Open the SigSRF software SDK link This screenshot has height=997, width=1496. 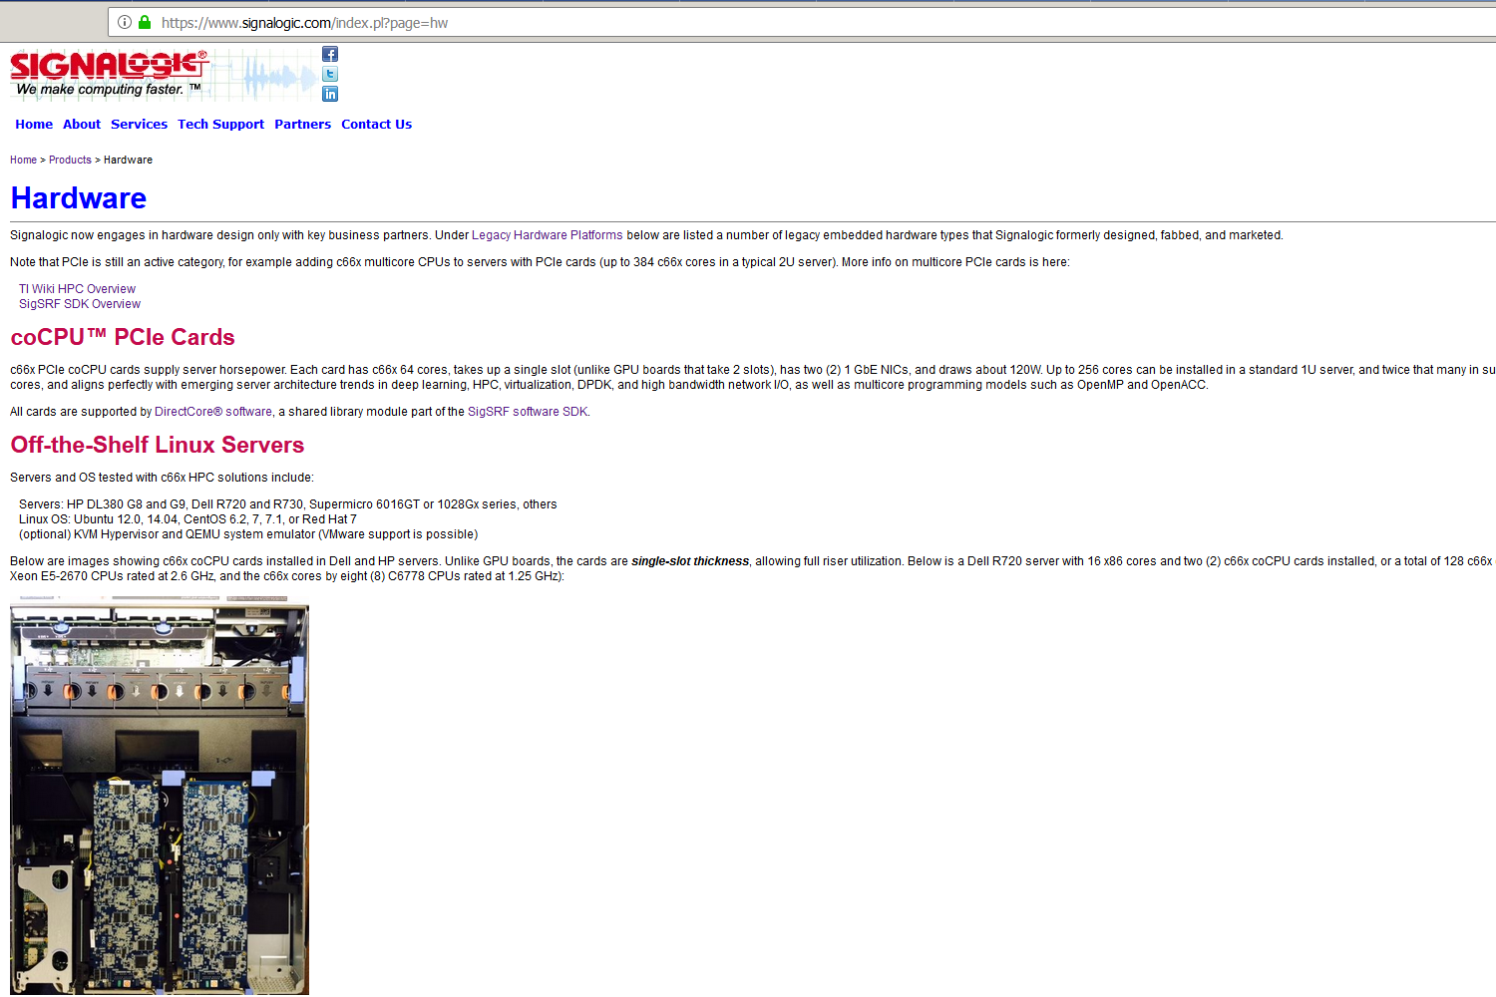click(528, 412)
